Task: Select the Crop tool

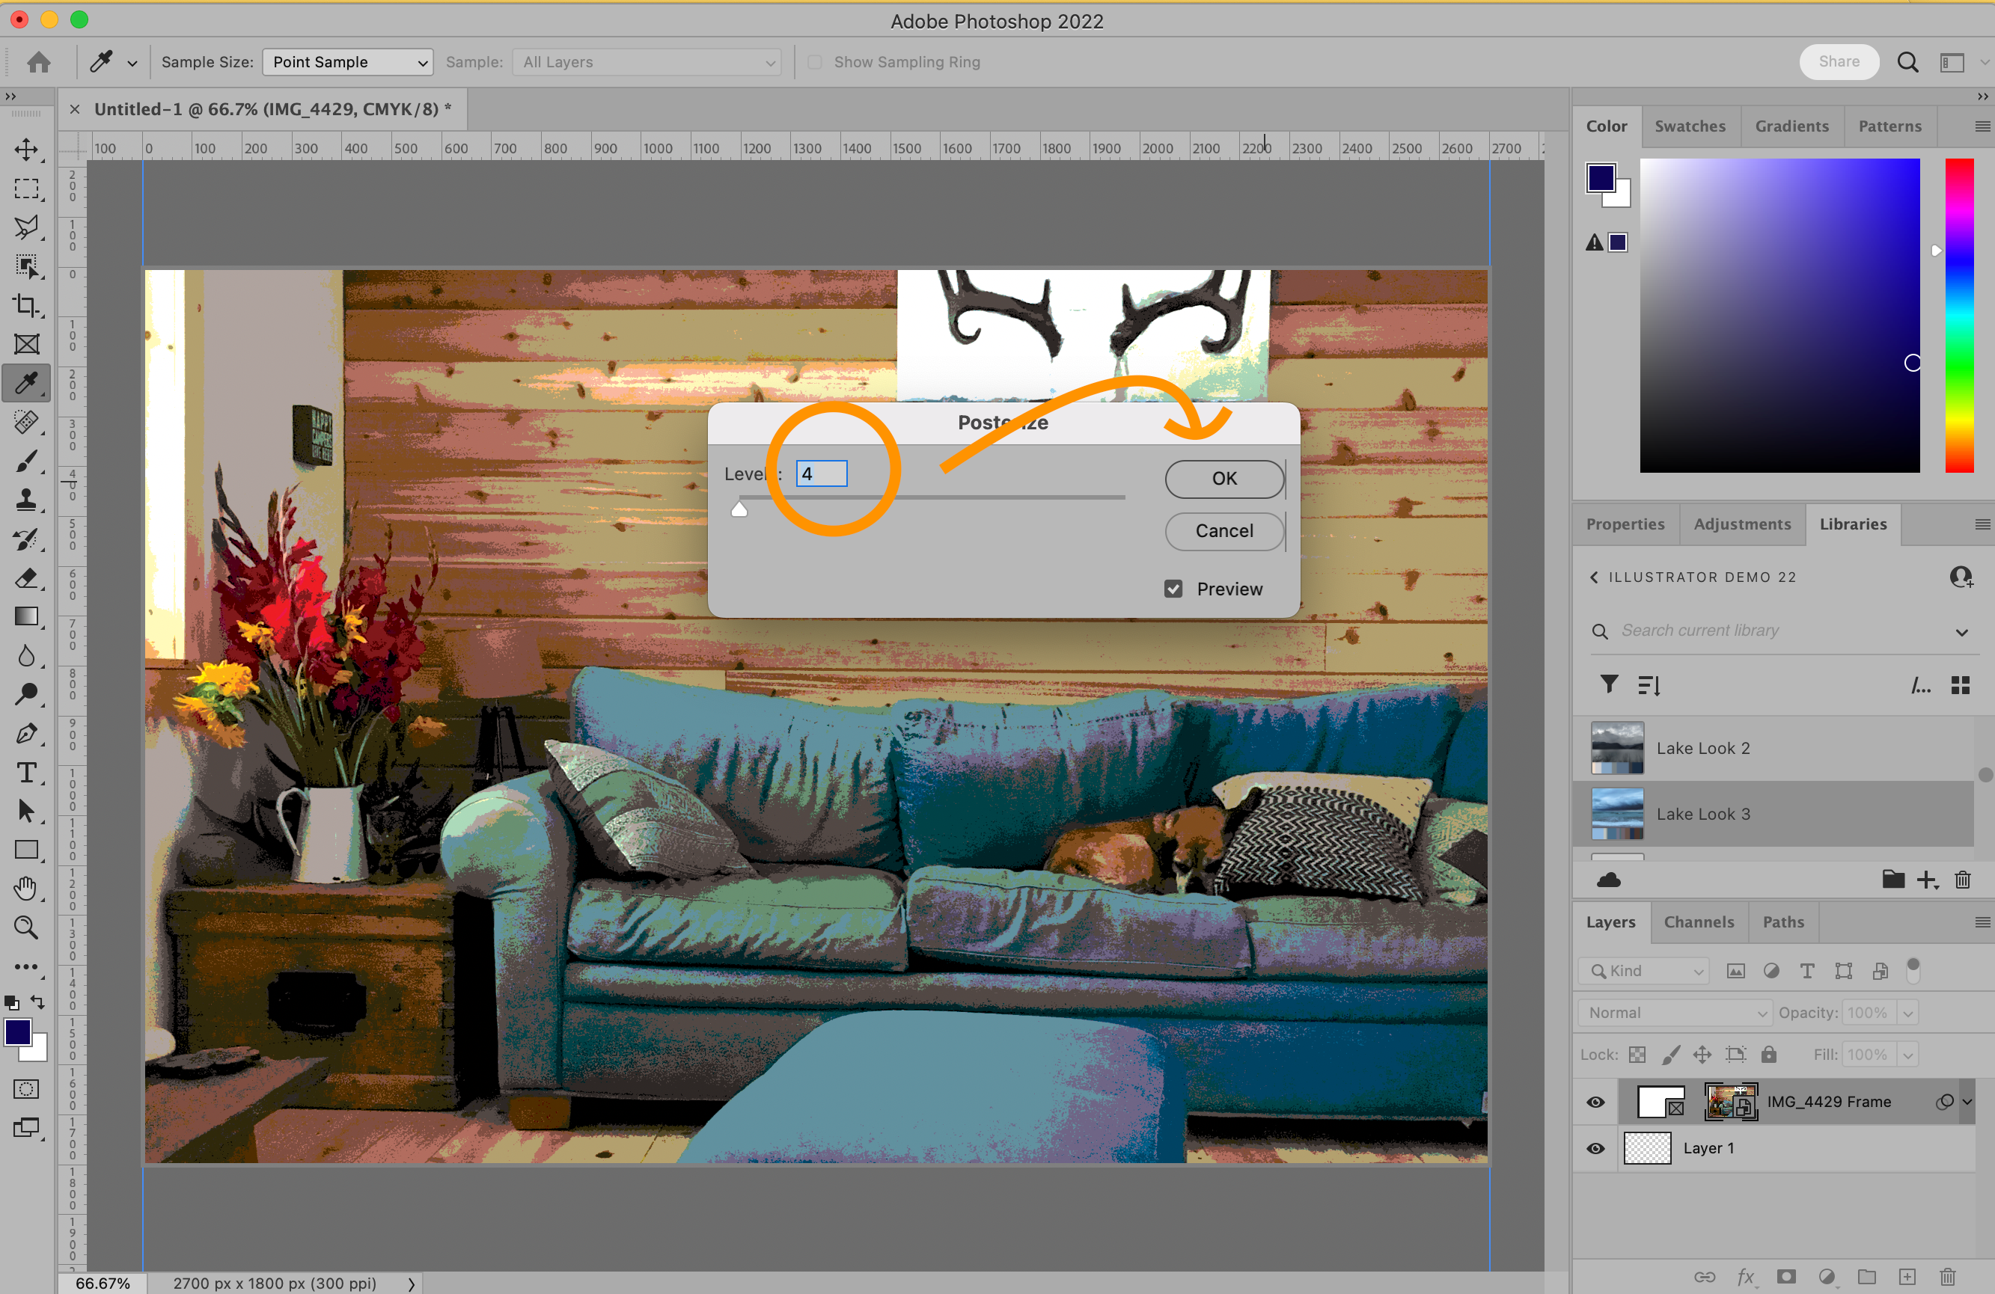Action: click(26, 306)
